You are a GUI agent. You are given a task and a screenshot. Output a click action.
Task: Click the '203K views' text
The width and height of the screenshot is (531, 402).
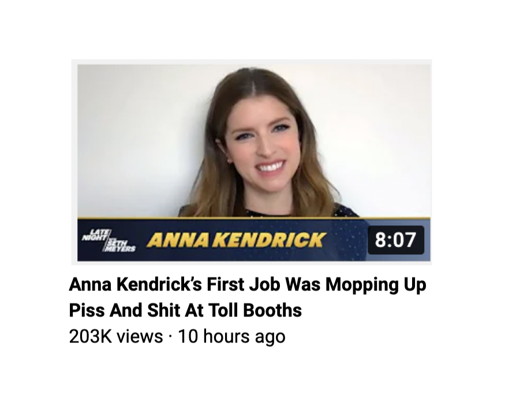point(116,337)
